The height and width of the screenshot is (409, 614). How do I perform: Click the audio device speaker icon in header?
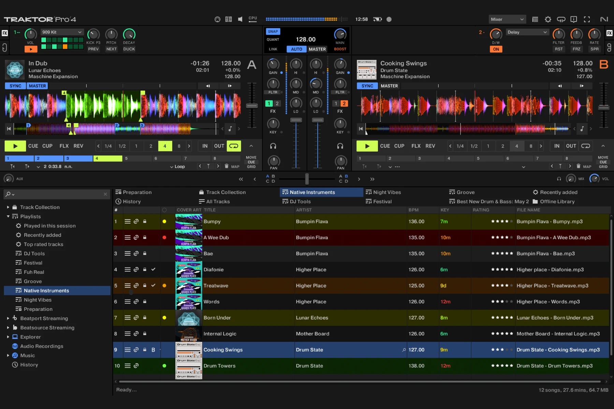pyautogui.click(x=240, y=19)
